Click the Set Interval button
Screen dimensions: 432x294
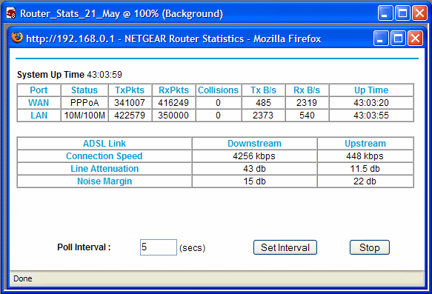pos(285,247)
